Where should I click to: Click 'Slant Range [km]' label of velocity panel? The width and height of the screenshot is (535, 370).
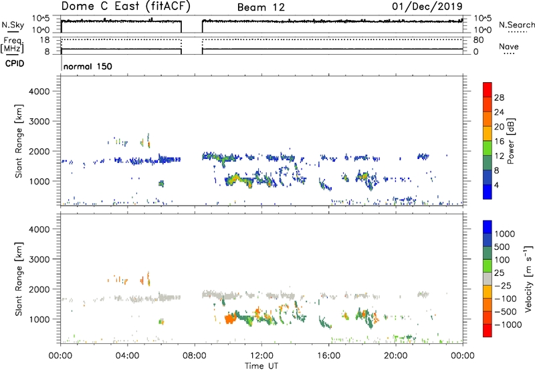pyautogui.click(x=19, y=279)
